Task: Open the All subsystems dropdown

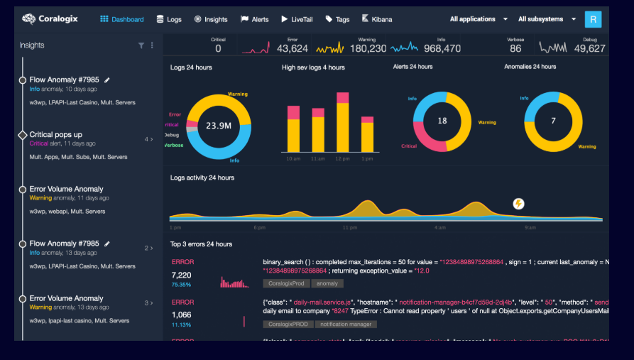Action: point(547,19)
